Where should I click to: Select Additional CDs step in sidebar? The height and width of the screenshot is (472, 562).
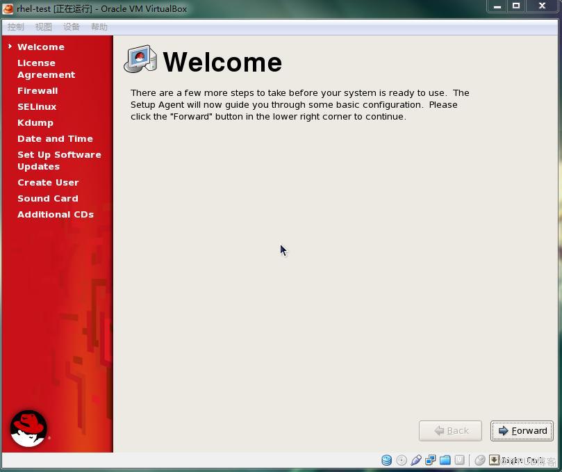(56, 215)
